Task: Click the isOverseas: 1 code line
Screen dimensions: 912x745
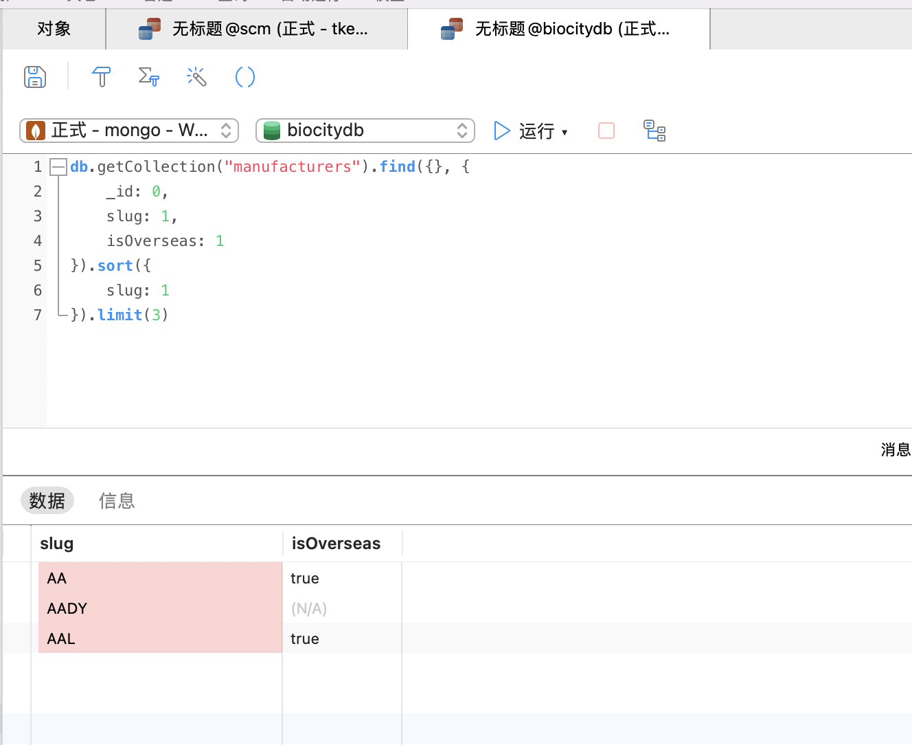Action: pos(166,241)
